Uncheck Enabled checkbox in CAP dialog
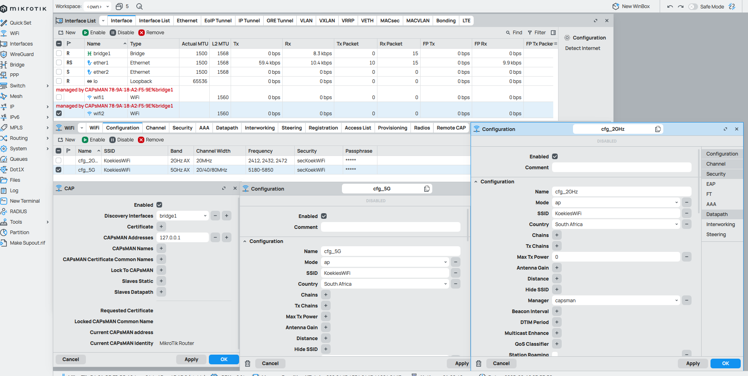This screenshot has width=748, height=376. pyautogui.click(x=159, y=205)
